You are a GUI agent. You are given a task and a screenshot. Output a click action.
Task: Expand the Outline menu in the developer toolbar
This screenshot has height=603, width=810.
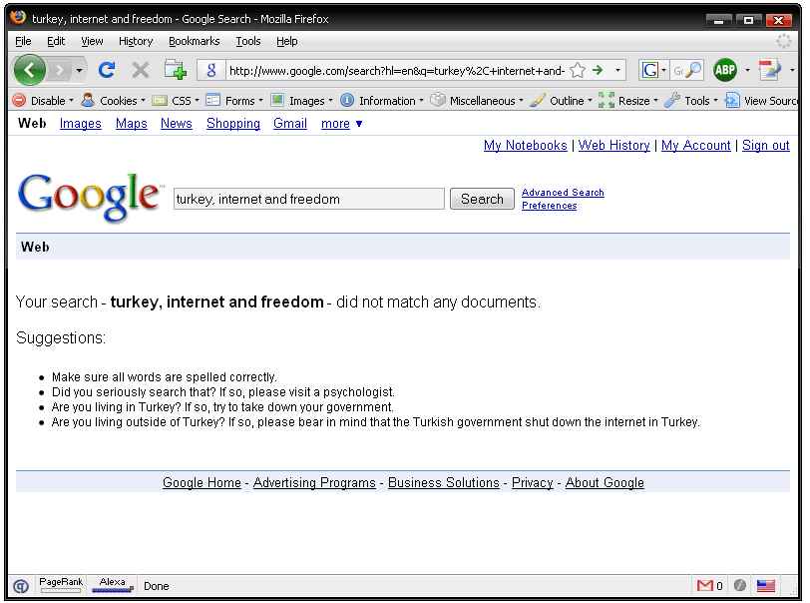point(562,100)
